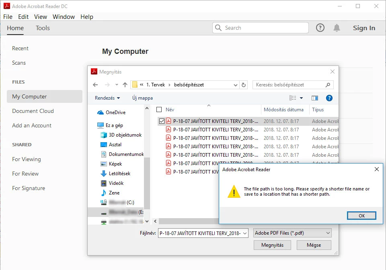The width and height of the screenshot is (386, 270).
Task: Refresh the belsőépítészet folder listing
Action: (x=244, y=85)
